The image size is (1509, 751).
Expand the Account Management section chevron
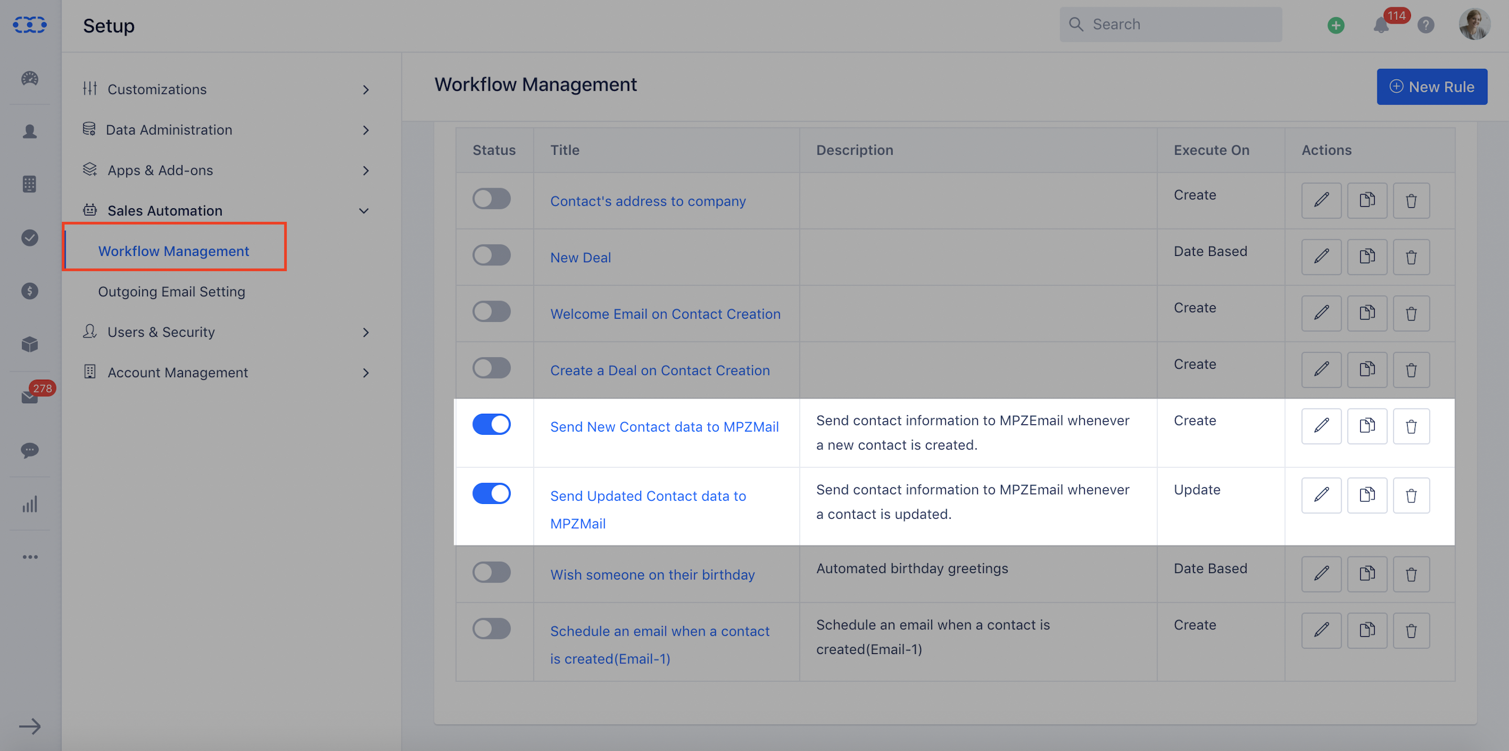tap(365, 372)
